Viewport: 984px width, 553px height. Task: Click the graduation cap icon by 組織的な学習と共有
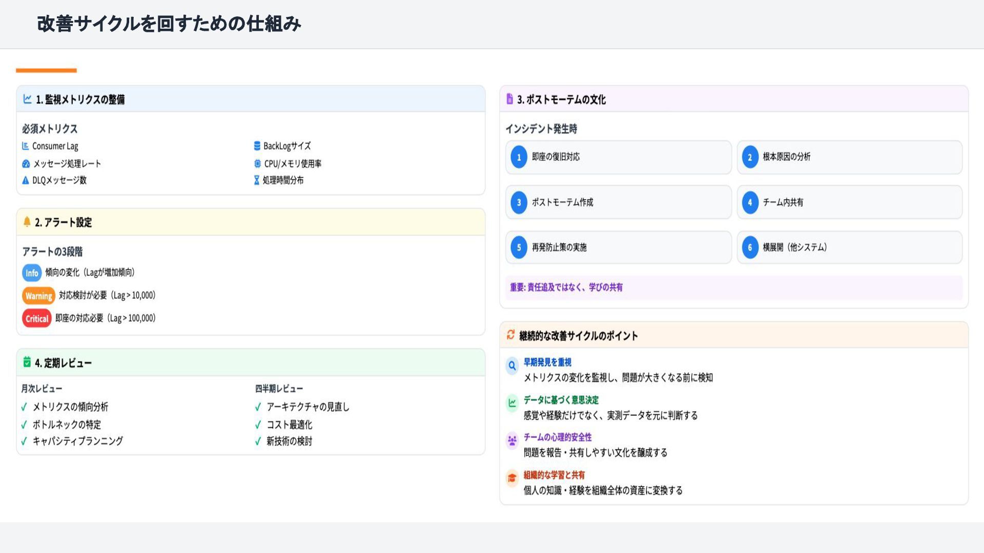(511, 478)
